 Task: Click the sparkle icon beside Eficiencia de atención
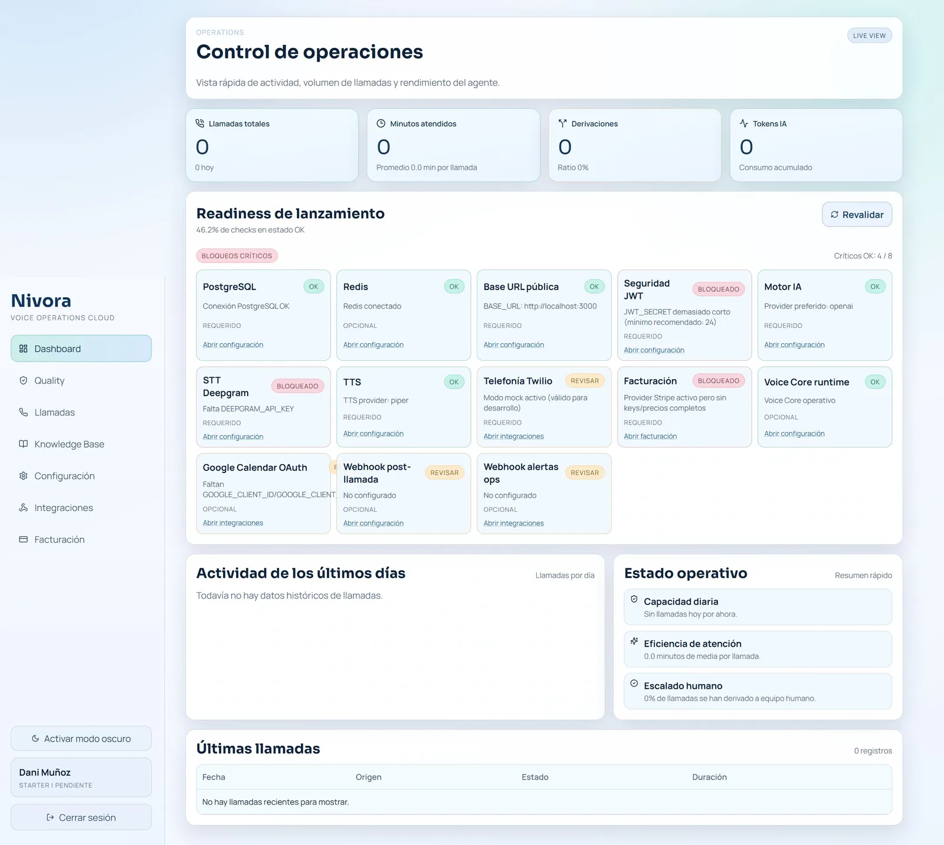pyautogui.click(x=634, y=641)
